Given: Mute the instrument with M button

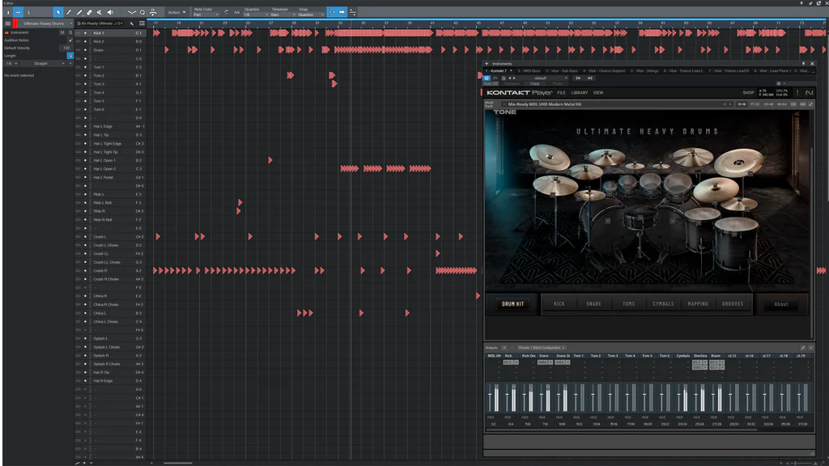Looking at the screenshot, I should coord(62,32).
